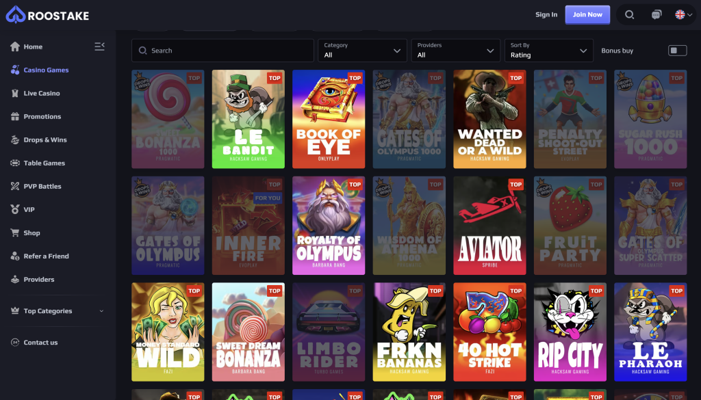This screenshot has width=701, height=400.
Task: Expand the Top Categories section
Action: click(x=48, y=310)
